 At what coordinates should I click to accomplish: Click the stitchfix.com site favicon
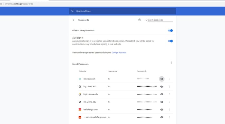pyautogui.click(x=80, y=79)
